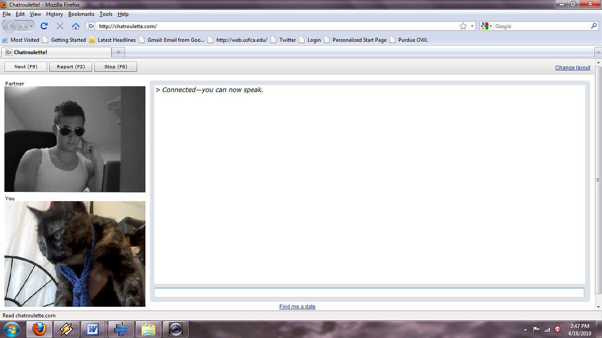The height and width of the screenshot is (338, 602).
Task: Click the page vertical scrollbar handle
Action: click(x=598, y=180)
